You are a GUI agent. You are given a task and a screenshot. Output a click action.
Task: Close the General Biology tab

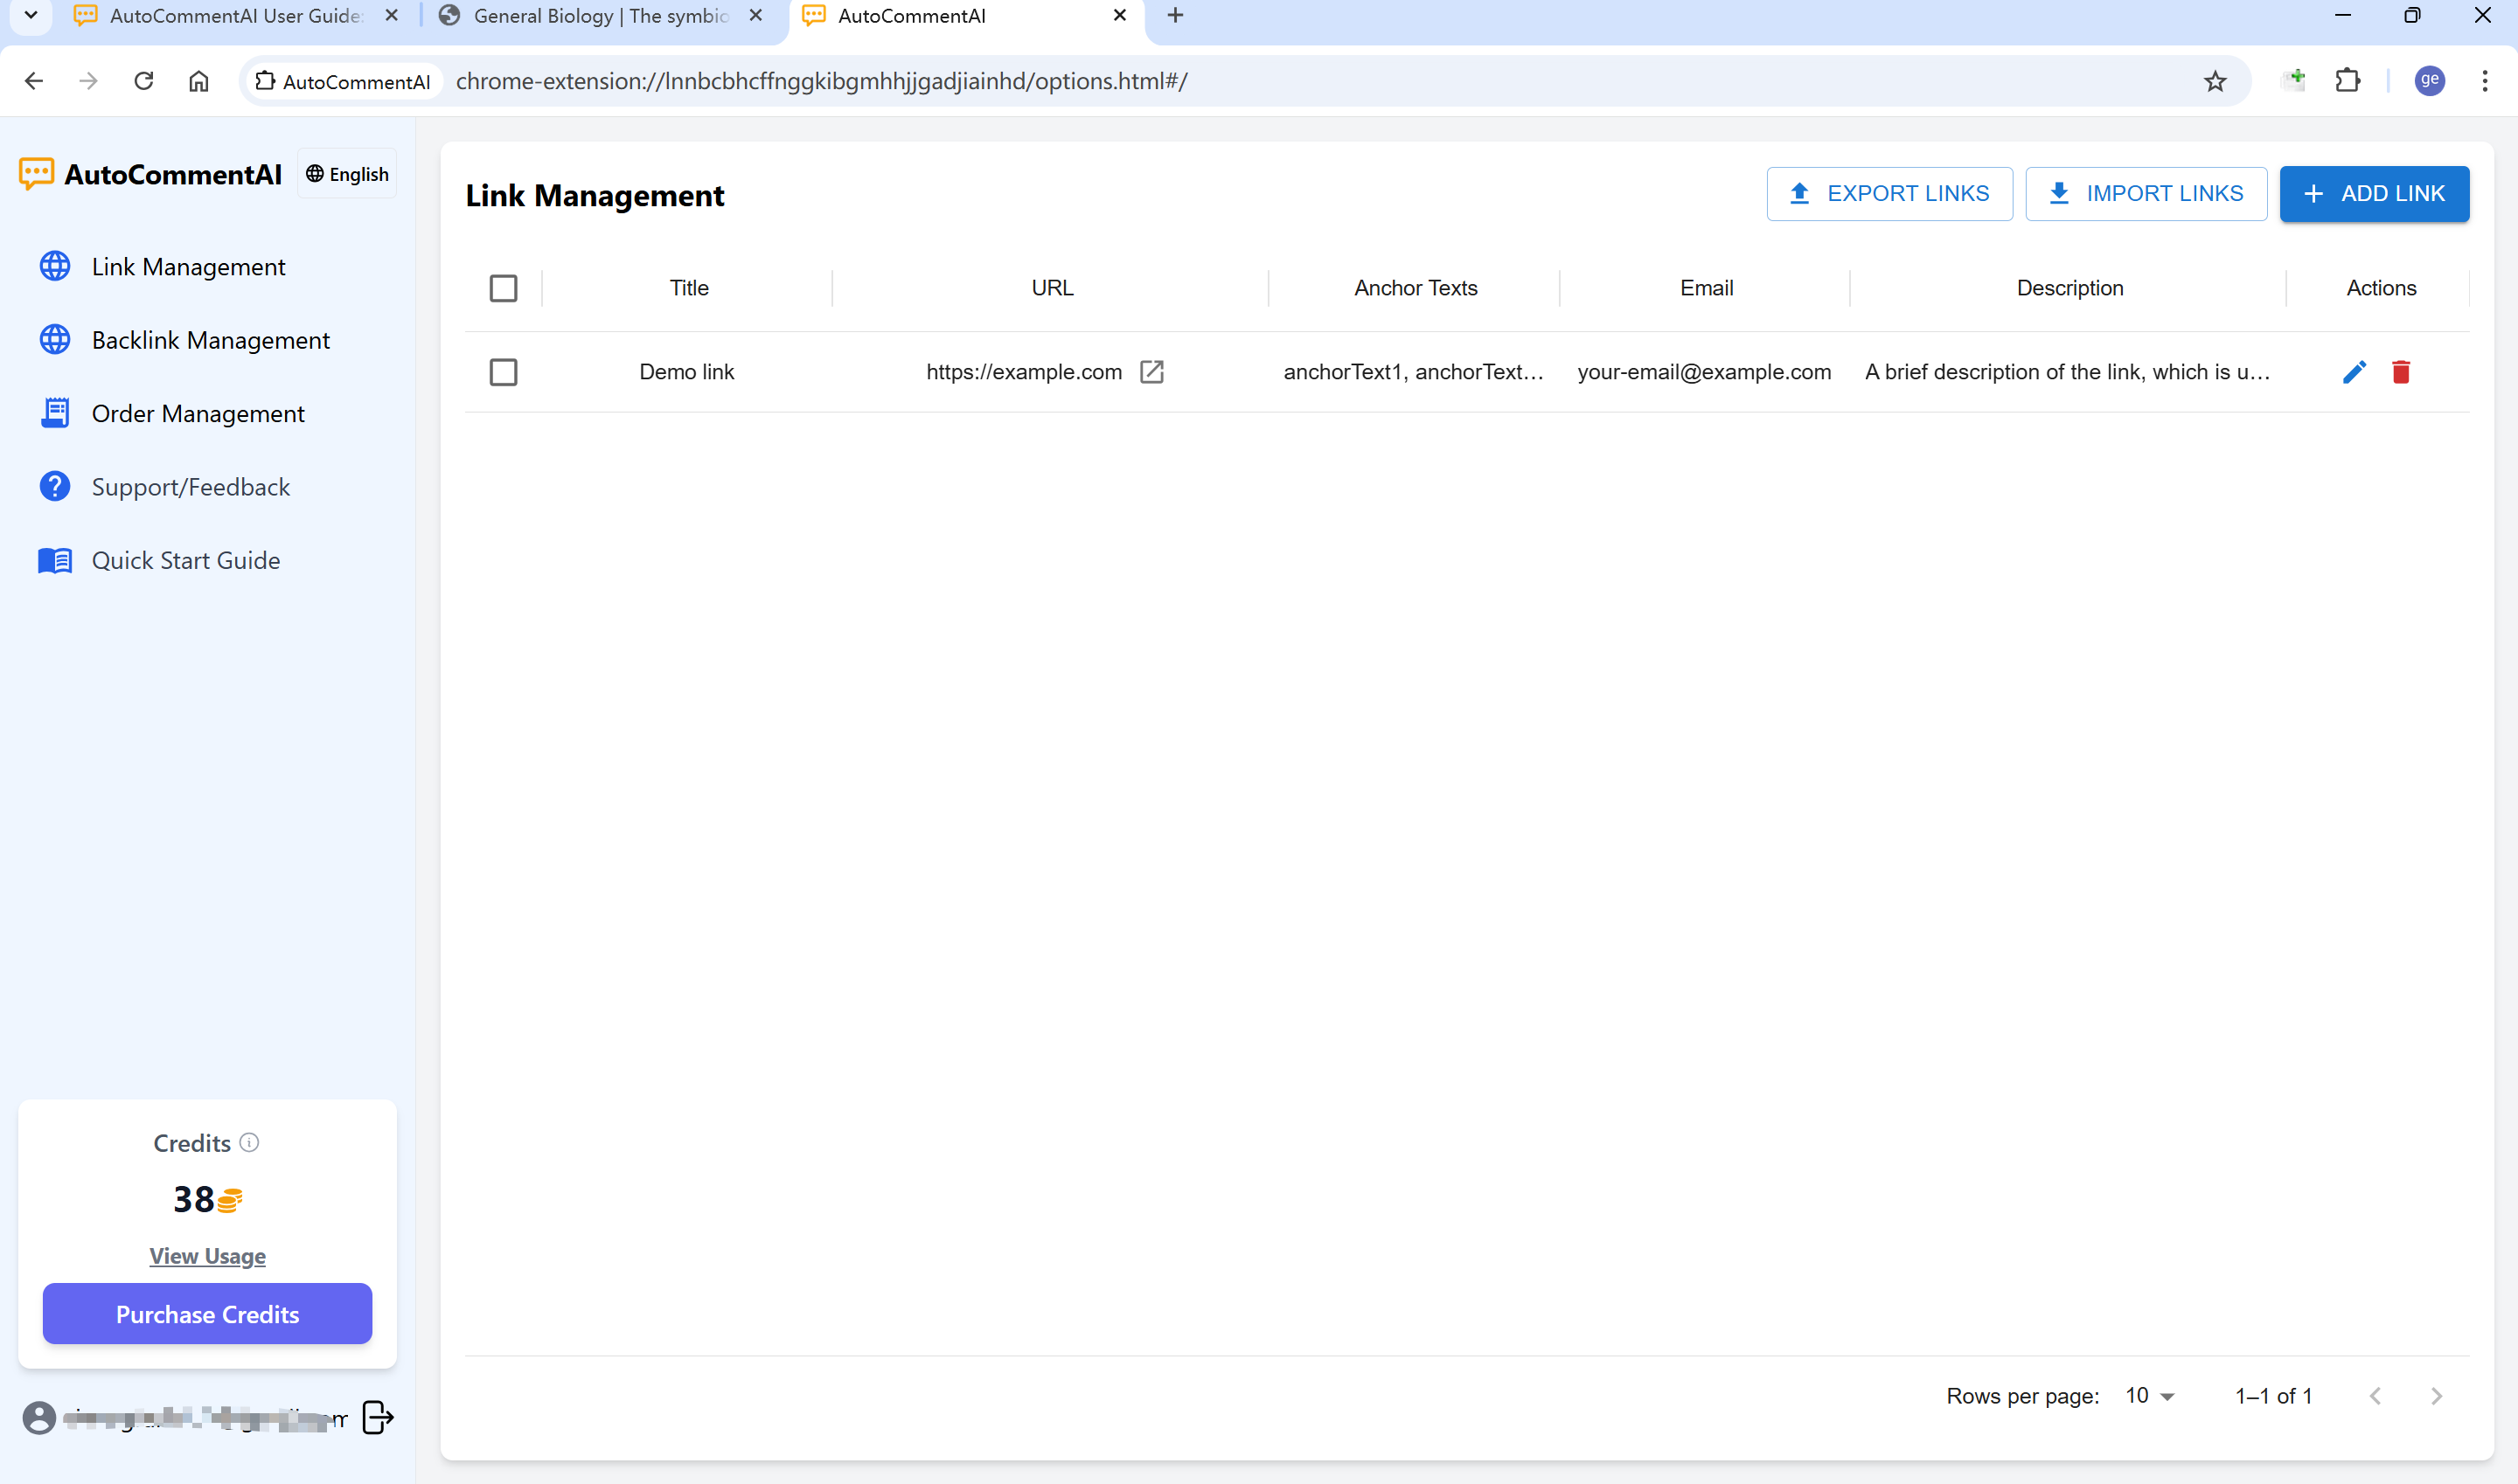[x=756, y=15]
